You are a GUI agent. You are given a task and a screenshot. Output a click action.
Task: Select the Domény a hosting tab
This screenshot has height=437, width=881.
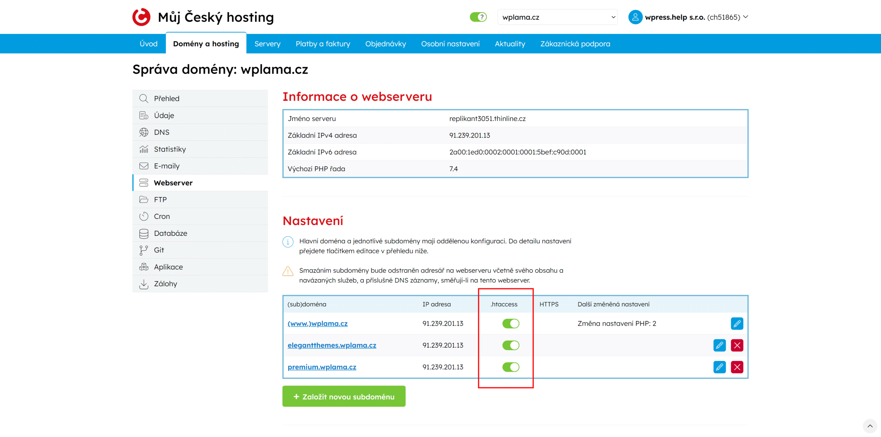pyautogui.click(x=206, y=43)
